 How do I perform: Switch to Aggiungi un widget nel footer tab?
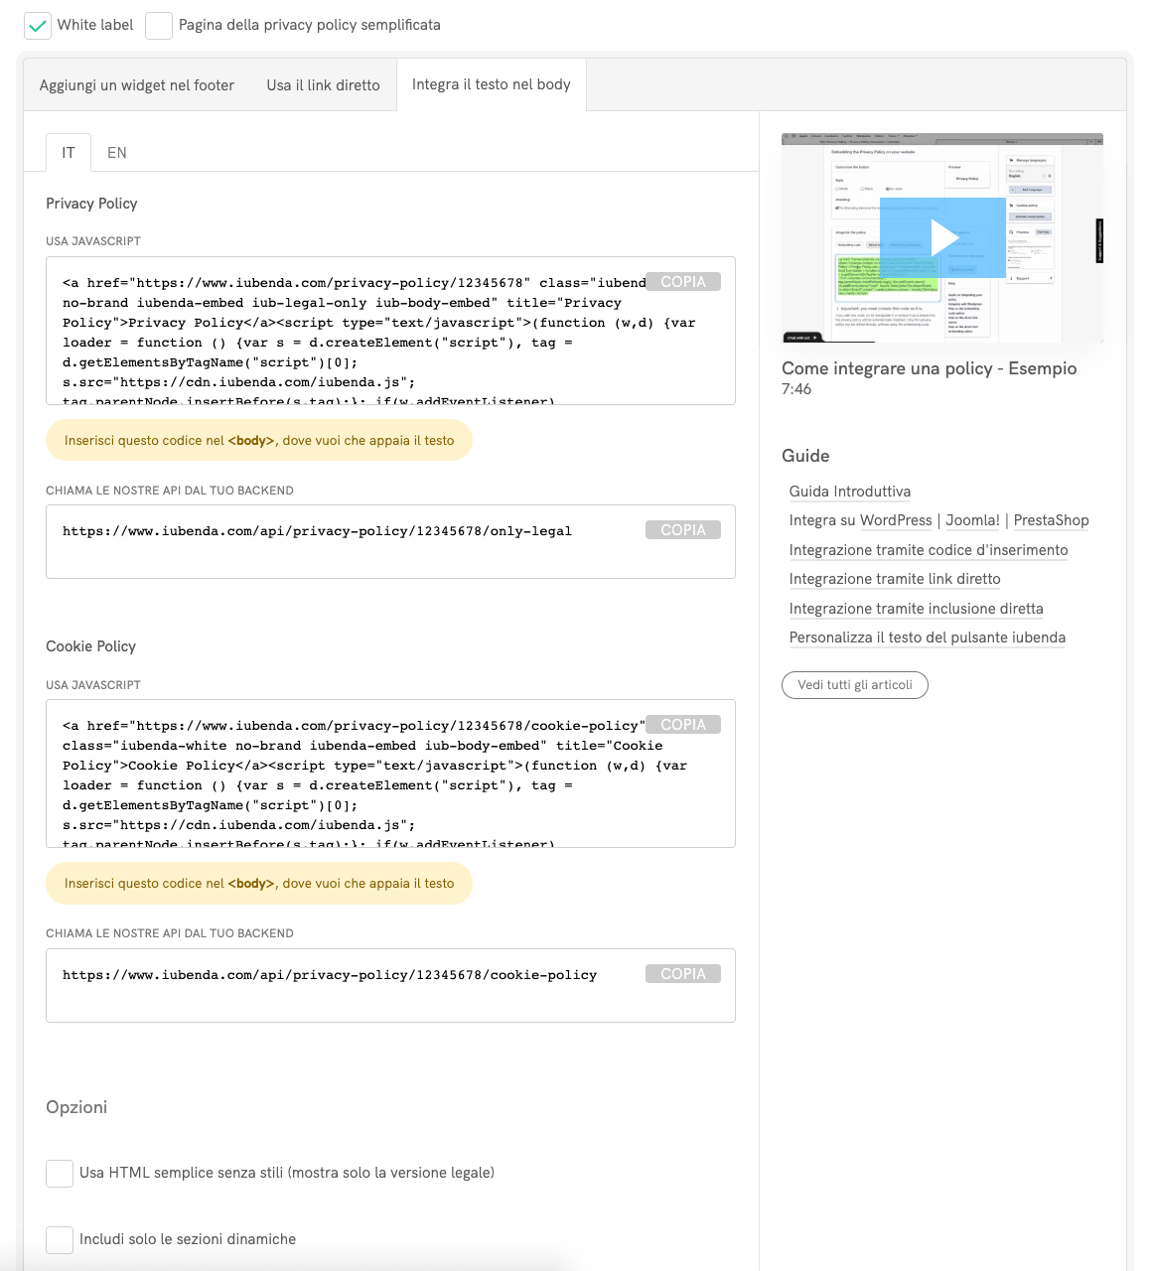point(137,85)
